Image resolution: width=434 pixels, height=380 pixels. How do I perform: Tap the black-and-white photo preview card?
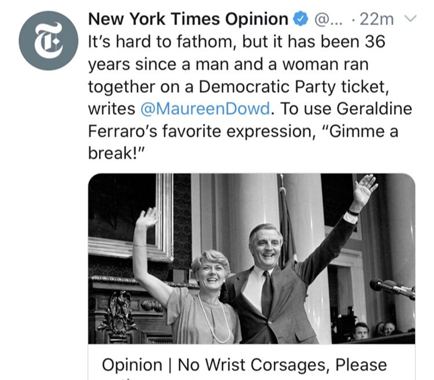click(252, 258)
